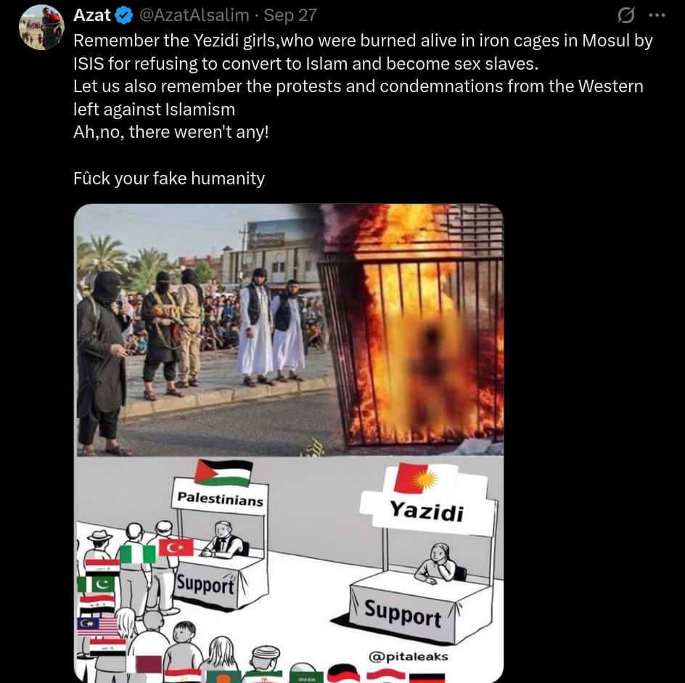The image size is (685, 683).
Task: Open the @AzatAlsalim handle link
Action: click(x=194, y=15)
